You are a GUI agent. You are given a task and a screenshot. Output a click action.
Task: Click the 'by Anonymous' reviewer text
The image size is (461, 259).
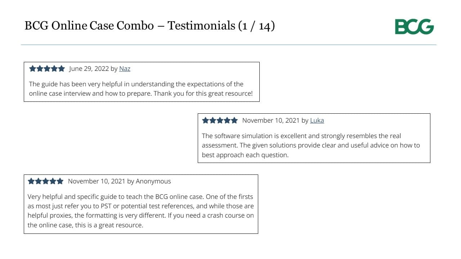(x=149, y=181)
